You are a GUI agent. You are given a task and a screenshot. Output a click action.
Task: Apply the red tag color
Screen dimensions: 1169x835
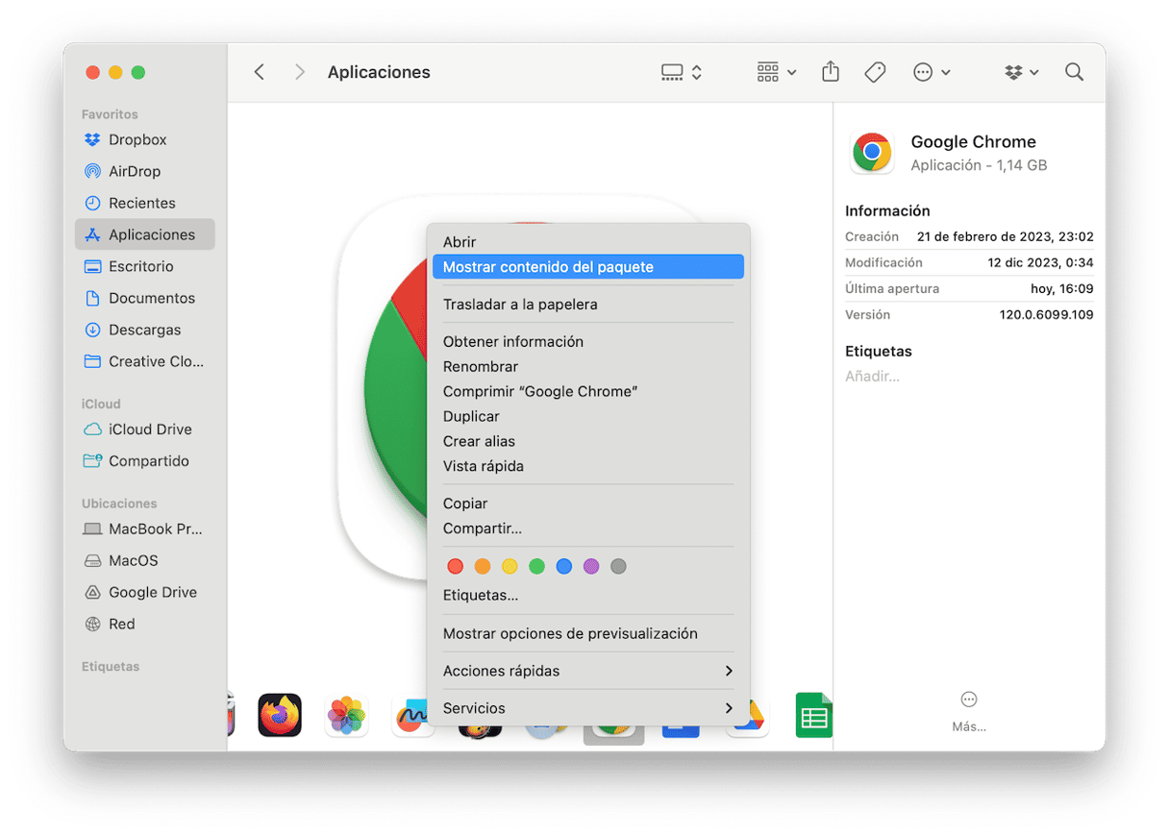(456, 567)
